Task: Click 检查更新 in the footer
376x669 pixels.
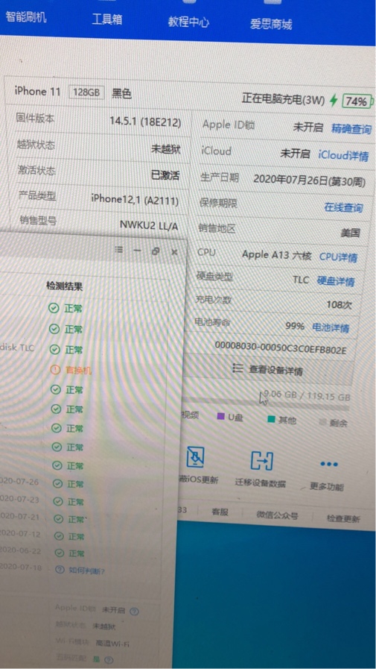Action: coord(343,518)
